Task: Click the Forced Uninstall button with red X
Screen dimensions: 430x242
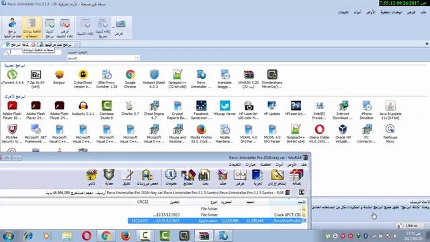Action: (x=64, y=28)
